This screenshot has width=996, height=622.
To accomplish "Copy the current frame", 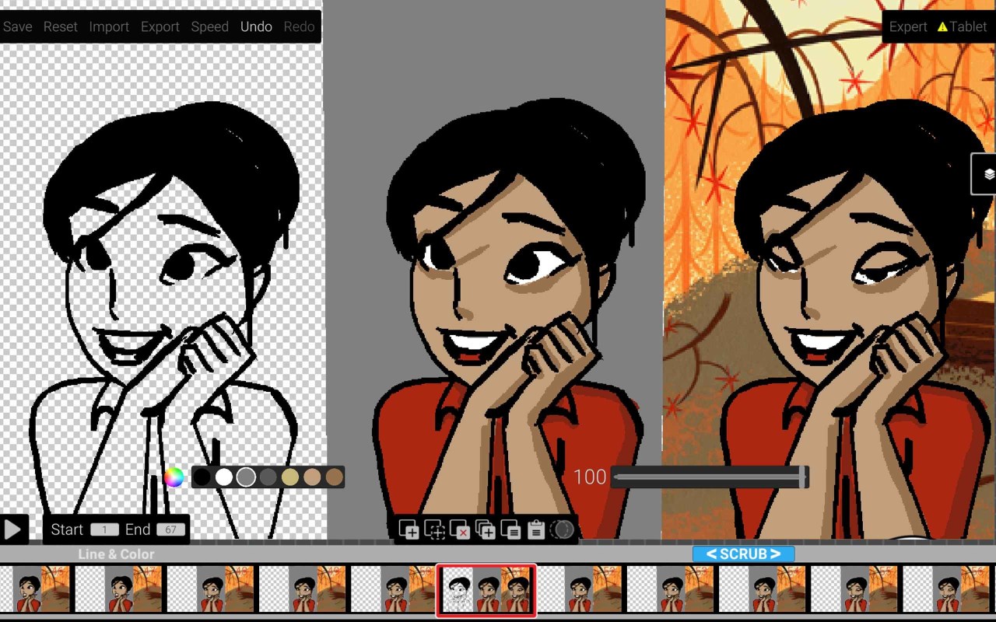I will click(510, 530).
